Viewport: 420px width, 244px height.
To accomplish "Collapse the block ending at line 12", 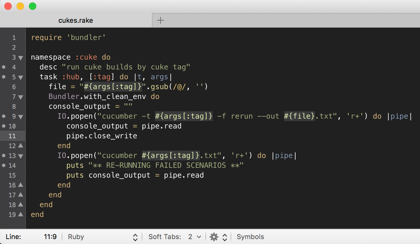I will tap(21, 145).
